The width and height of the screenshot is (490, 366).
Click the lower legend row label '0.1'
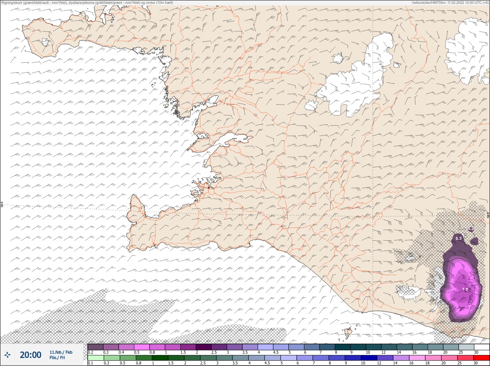point(90,363)
